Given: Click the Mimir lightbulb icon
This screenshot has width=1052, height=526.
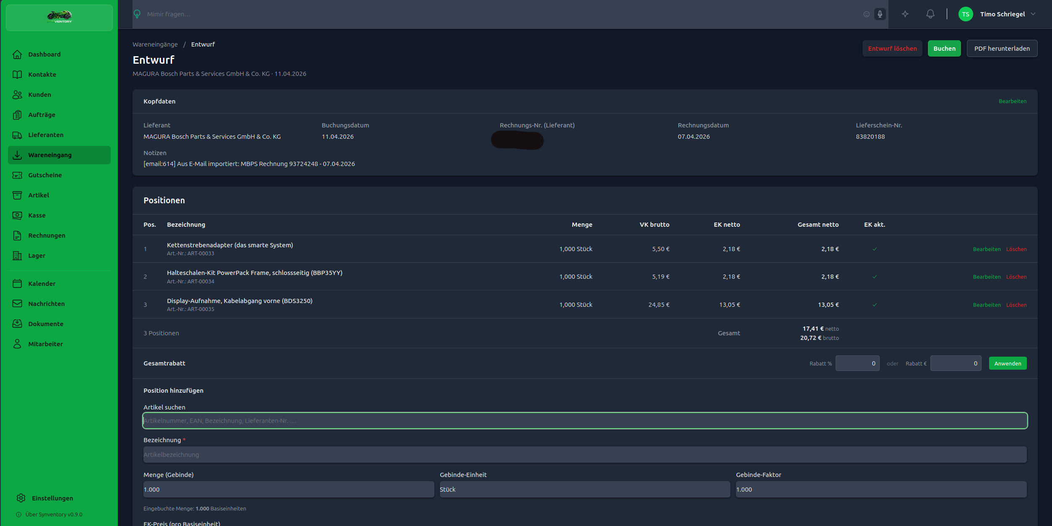Looking at the screenshot, I should tap(137, 14).
